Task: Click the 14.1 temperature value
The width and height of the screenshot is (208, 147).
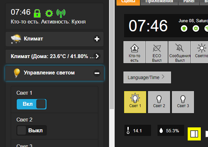Action: click(137, 131)
